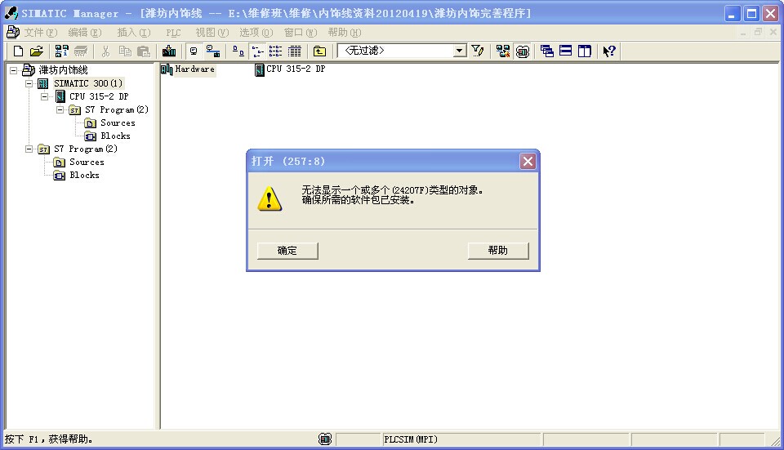This screenshot has height=450, width=784.
Task: Open the 编辑(E) menu
Action: click(84, 33)
